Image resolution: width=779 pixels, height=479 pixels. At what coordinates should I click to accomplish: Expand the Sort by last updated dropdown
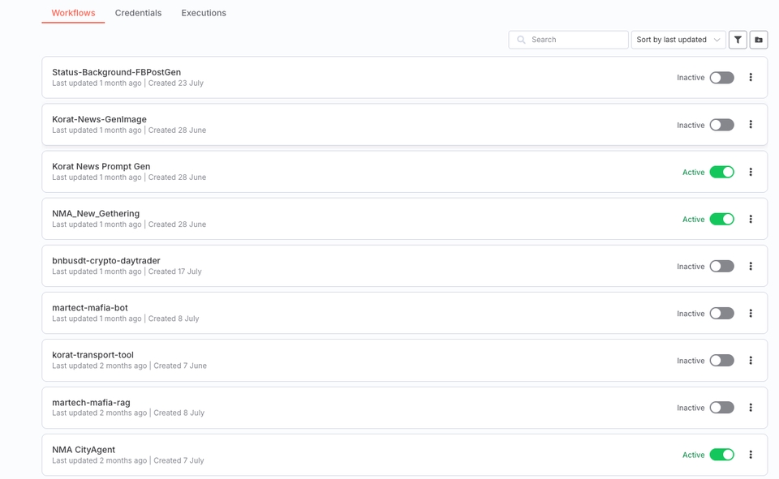click(678, 40)
